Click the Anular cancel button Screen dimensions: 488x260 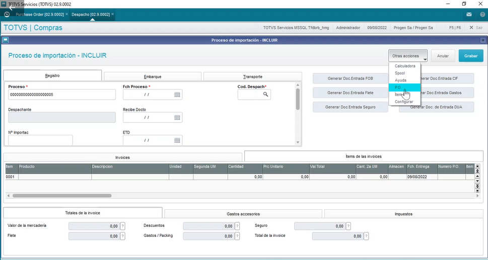pyautogui.click(x=443, y=56)
